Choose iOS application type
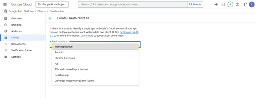This screenshot has width=256, height=98. (x=95, y=64)
